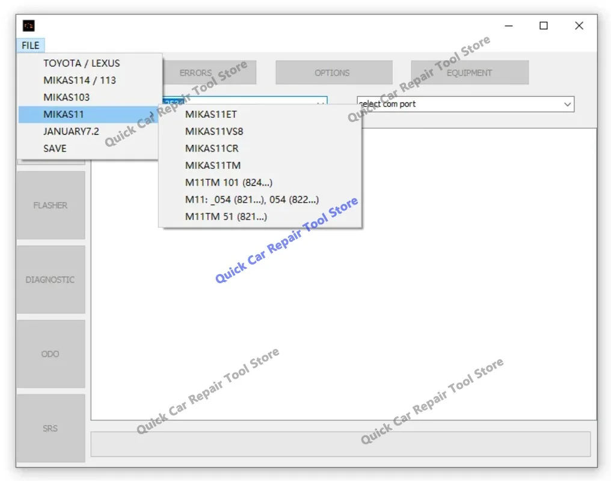Click SAVE in the FILE menu
The height and width of the screenshot is (481, 611).
click(88, 149)
